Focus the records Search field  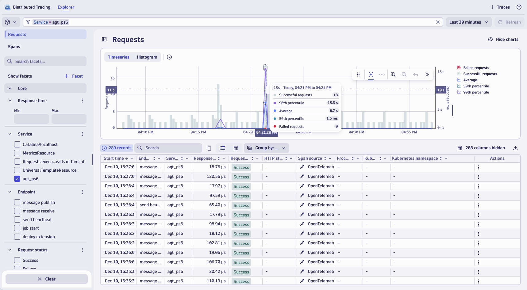[168, 148]
